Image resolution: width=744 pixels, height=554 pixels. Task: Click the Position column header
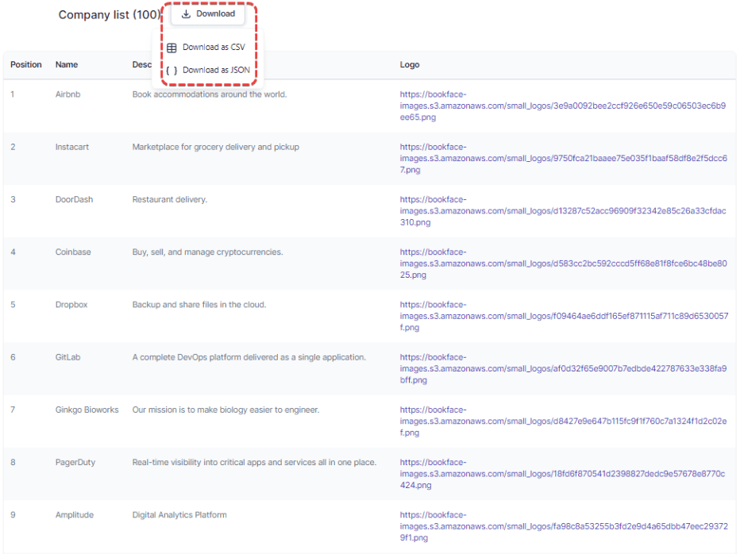click(26, 64)
